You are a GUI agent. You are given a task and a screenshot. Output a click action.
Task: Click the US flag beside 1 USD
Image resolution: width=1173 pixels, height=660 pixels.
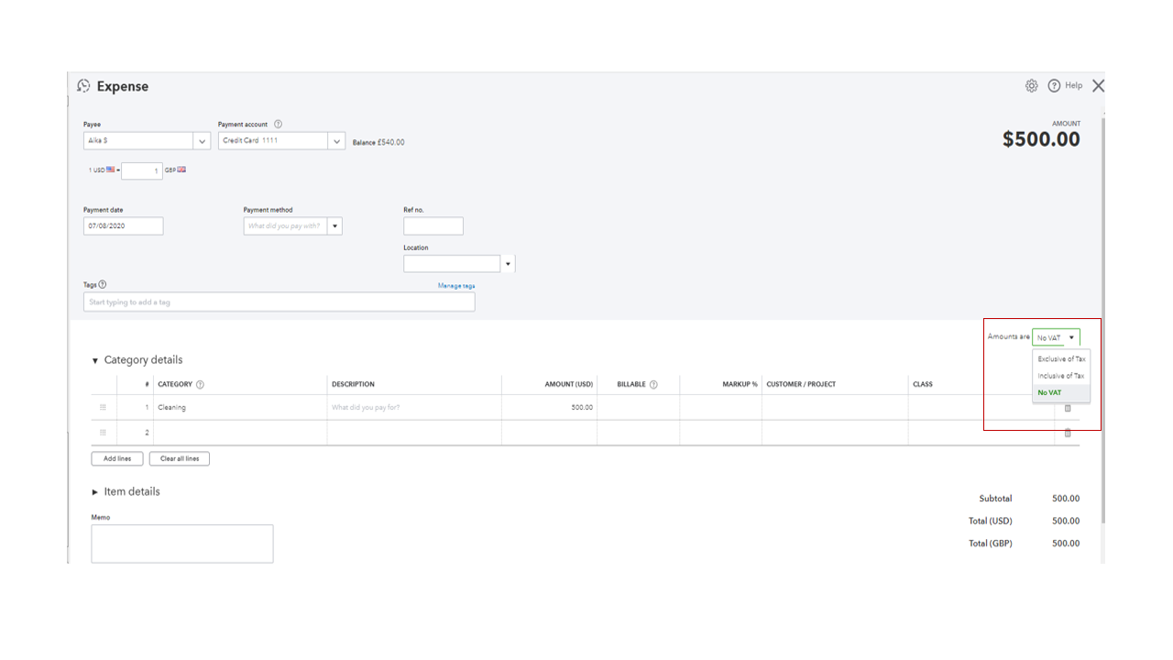(x=109, y=170)
